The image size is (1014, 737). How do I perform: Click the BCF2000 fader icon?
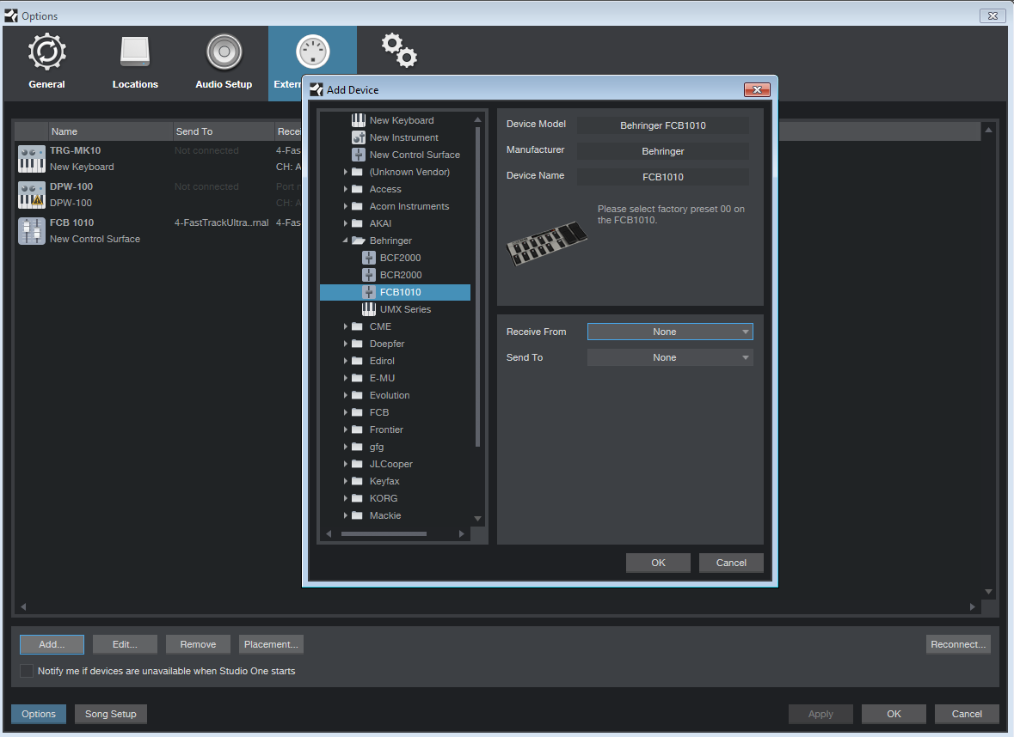tap(369, 258)
